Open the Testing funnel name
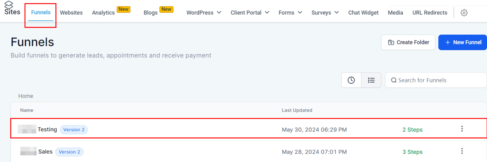 [x=47, y=129]
